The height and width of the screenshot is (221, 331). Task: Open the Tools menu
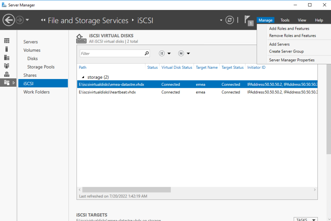point(285,20)
